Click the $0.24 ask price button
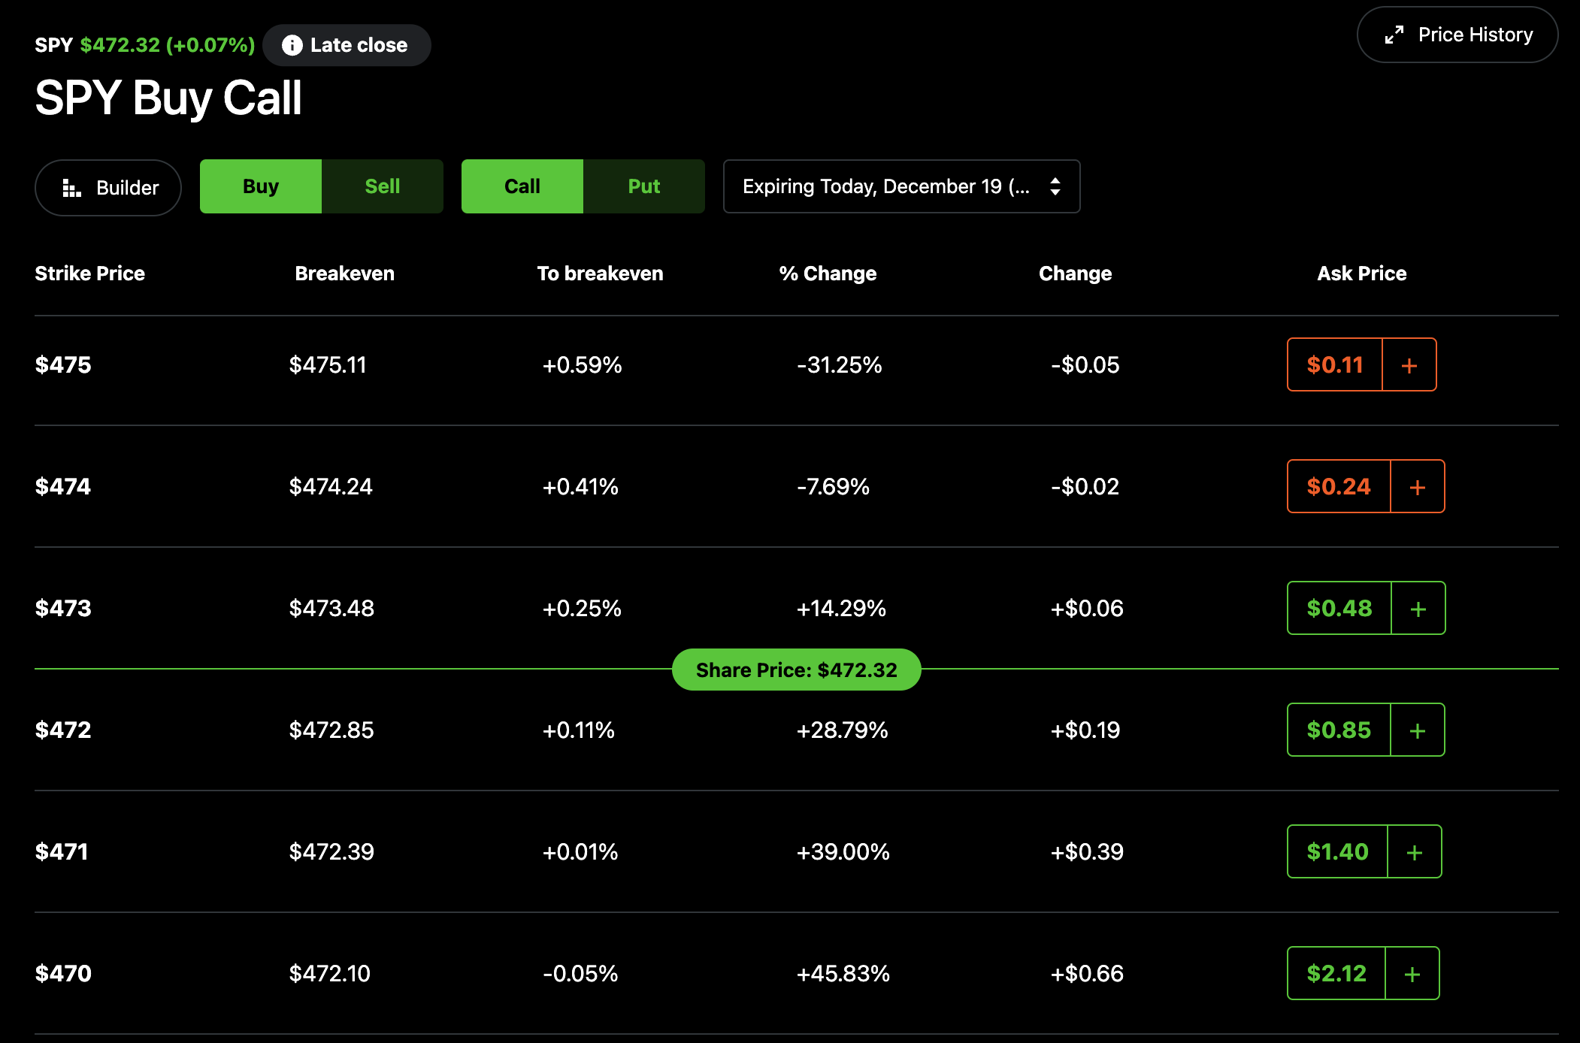Image resolution: width=1580 pixels, height=1043 pixels. click(x=1339, y=487)
